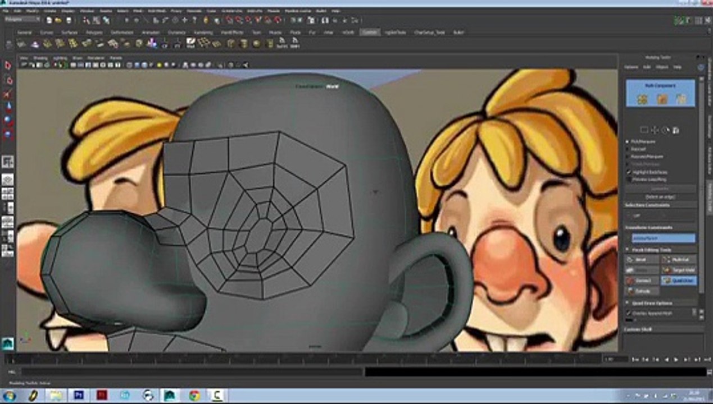Click the Bevel tool button
This screenshot has width=713, height=404.
tap(642, 259)
